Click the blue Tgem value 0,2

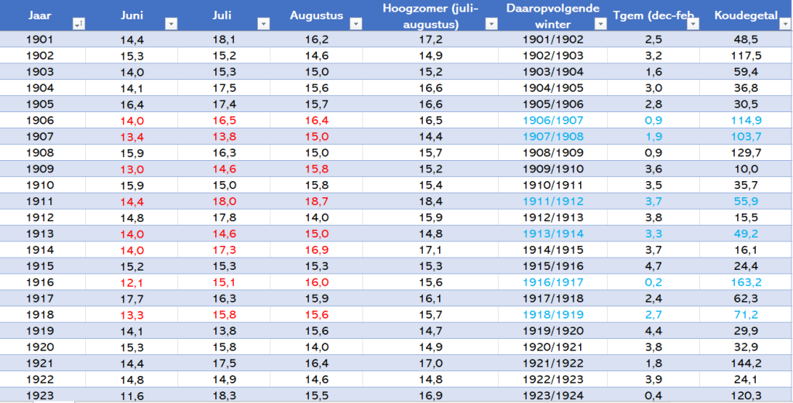point(654,282)
